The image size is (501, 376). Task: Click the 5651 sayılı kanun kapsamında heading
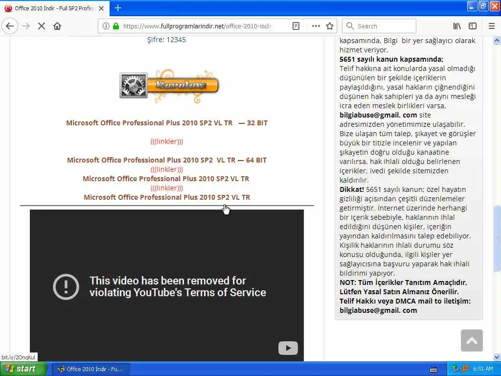click(391, 59)
